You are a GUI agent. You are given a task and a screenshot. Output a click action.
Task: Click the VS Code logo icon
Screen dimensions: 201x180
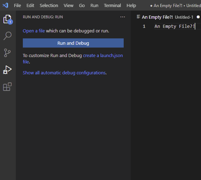(x=5, y=5)
